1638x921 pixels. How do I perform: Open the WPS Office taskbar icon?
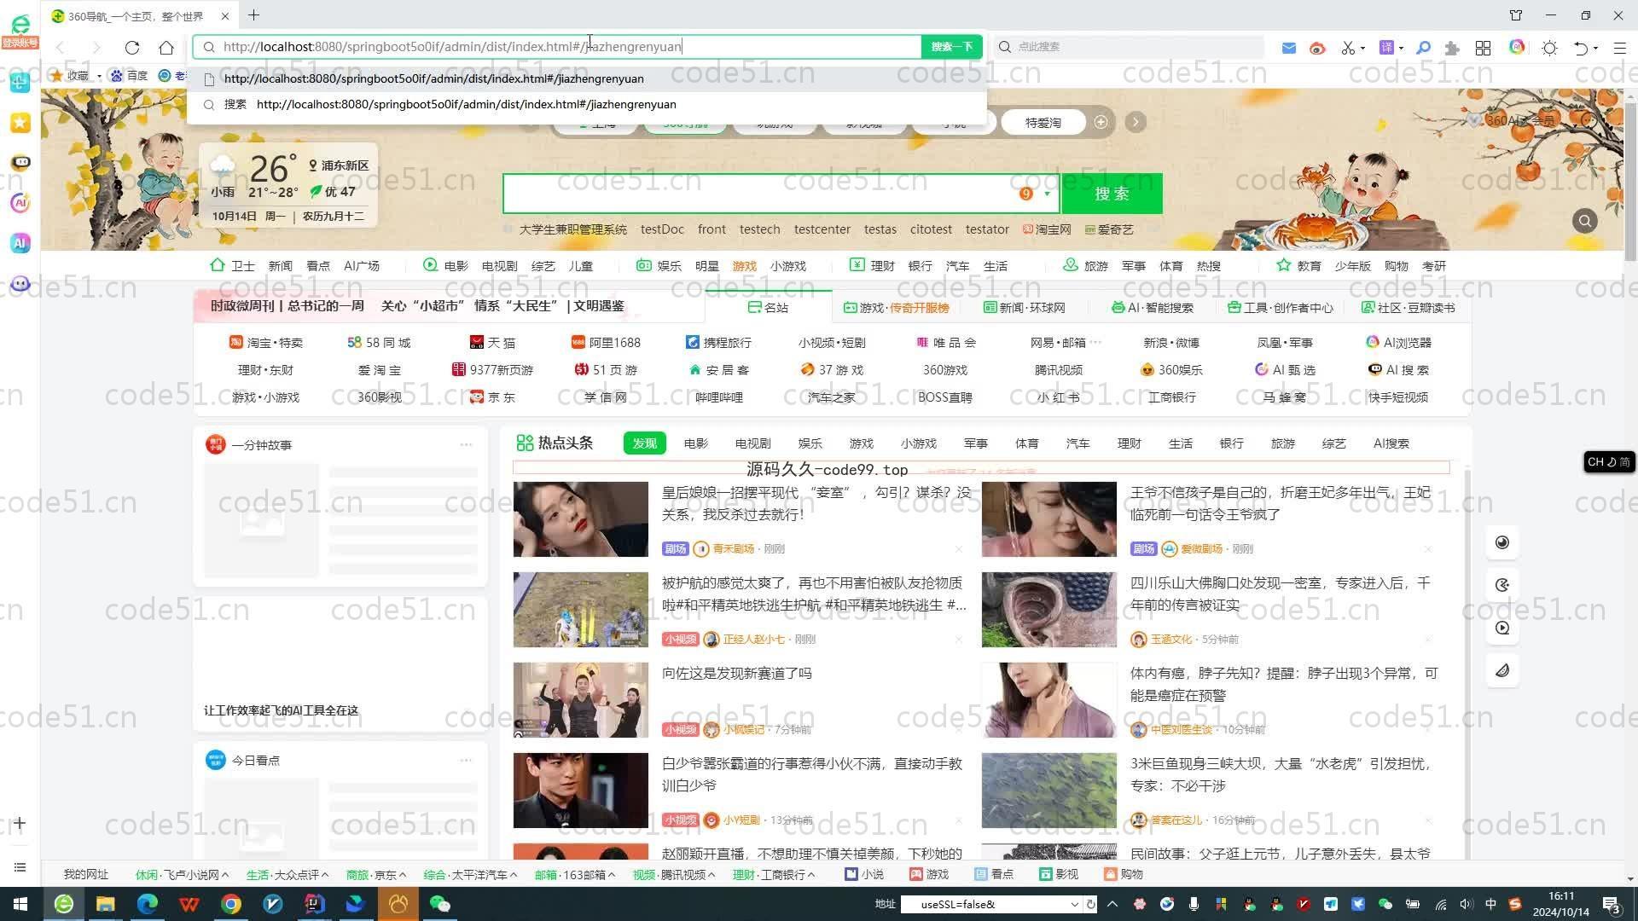pyautogui.click(x=189, y=904)
